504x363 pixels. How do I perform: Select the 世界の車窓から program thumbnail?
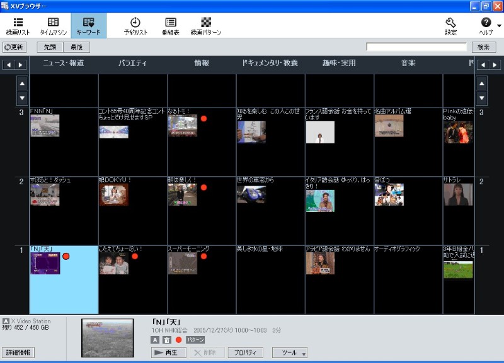tap(251, 194)
